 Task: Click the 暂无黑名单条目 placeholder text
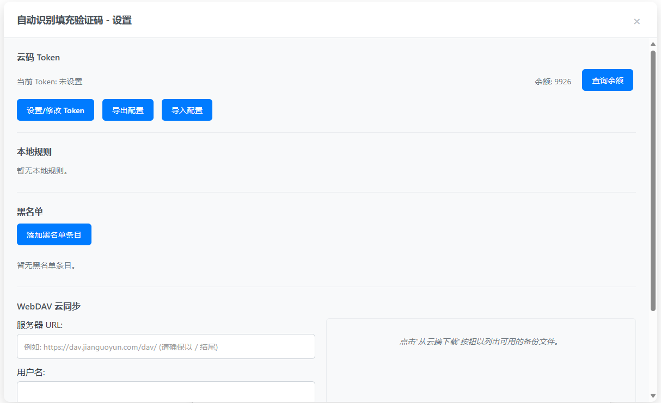coord(46,265)
